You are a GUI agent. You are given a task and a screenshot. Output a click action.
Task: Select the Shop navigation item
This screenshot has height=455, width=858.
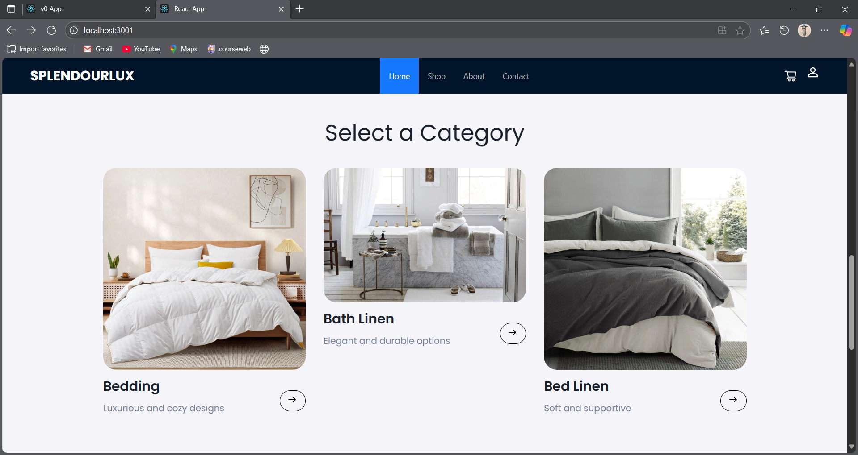(436, 76)
